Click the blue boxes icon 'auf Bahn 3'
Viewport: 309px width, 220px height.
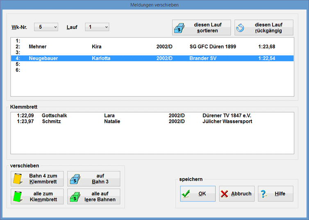coord(74,179)
